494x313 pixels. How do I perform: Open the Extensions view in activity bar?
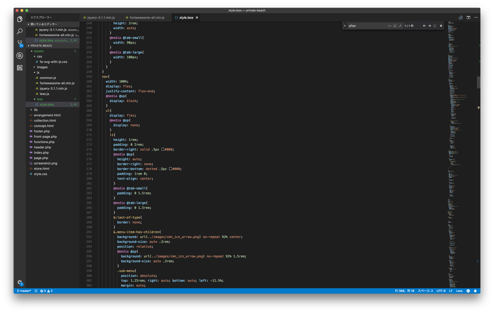(x=19, y=68)
